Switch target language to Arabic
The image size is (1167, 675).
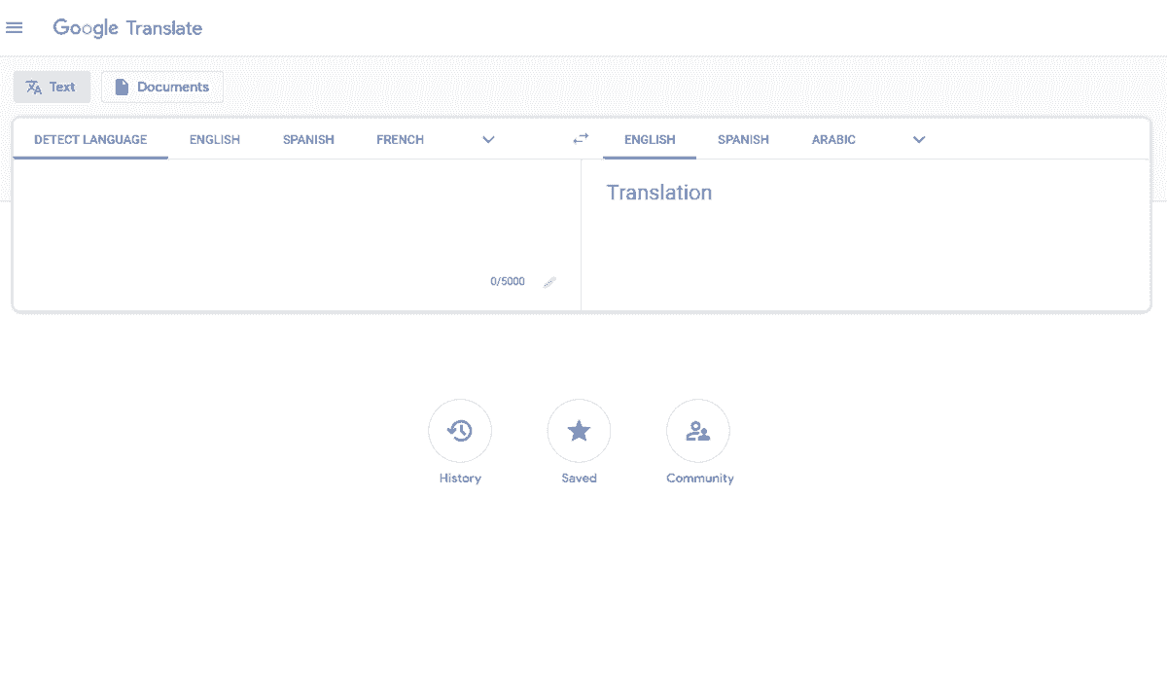click(x=833, y=139)
